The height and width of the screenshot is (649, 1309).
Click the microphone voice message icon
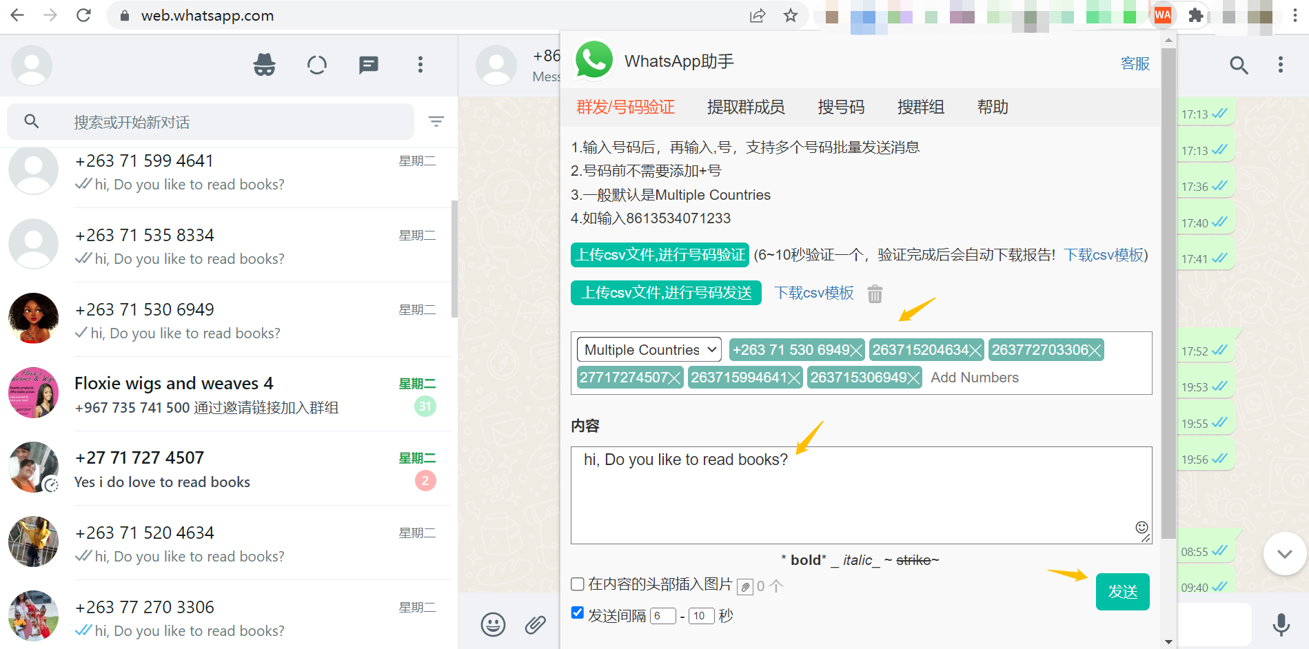(x=1281, y=625)
